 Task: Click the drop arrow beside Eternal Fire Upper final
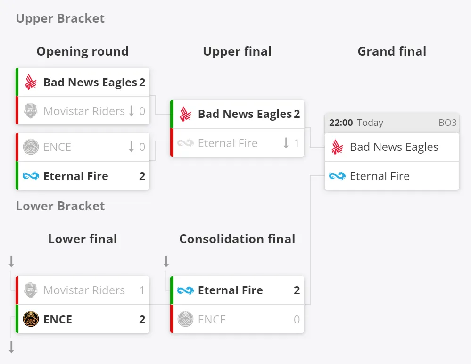click(x=286, y=143)
